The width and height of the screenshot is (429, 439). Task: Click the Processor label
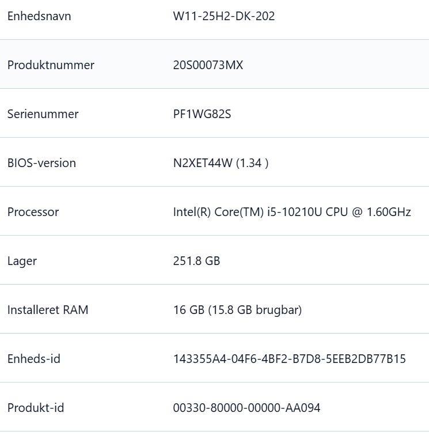point(33,212)
